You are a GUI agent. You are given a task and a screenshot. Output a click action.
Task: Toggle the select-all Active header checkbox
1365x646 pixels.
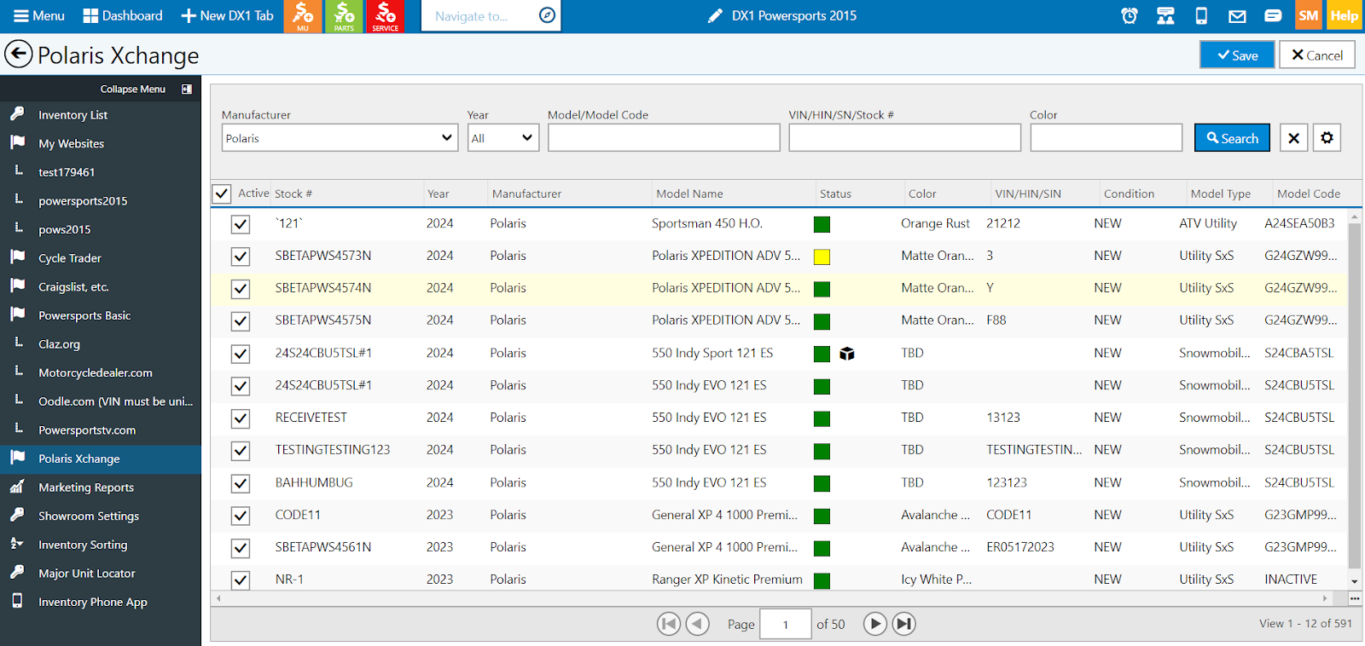click(221, 193)
